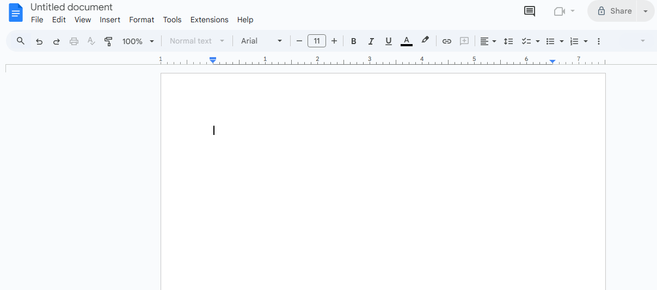Click the font size field

point(317,41)
